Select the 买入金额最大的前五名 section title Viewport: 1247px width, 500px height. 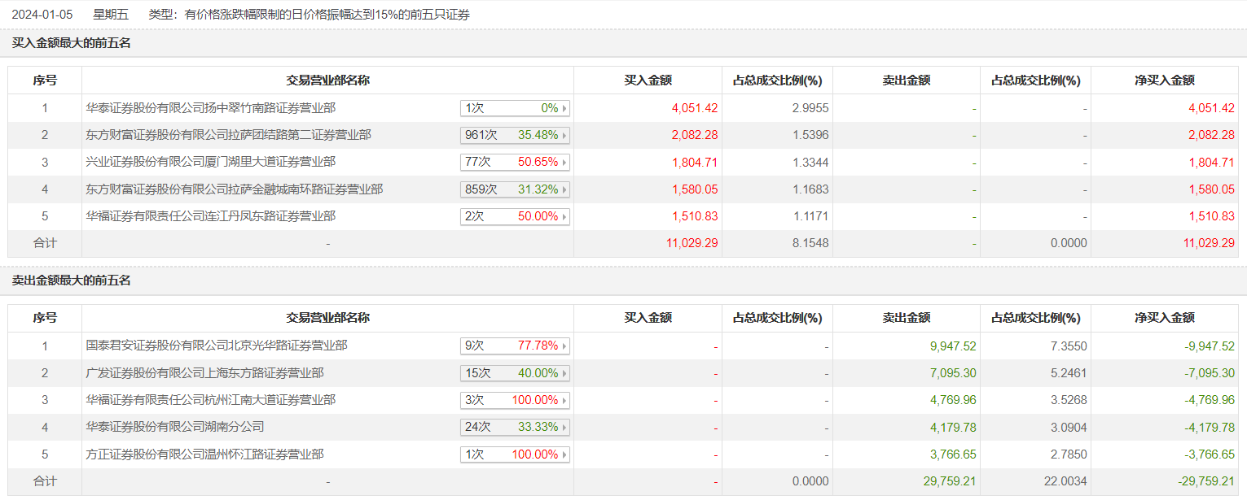pyautogui.click(x=71, y=43)
